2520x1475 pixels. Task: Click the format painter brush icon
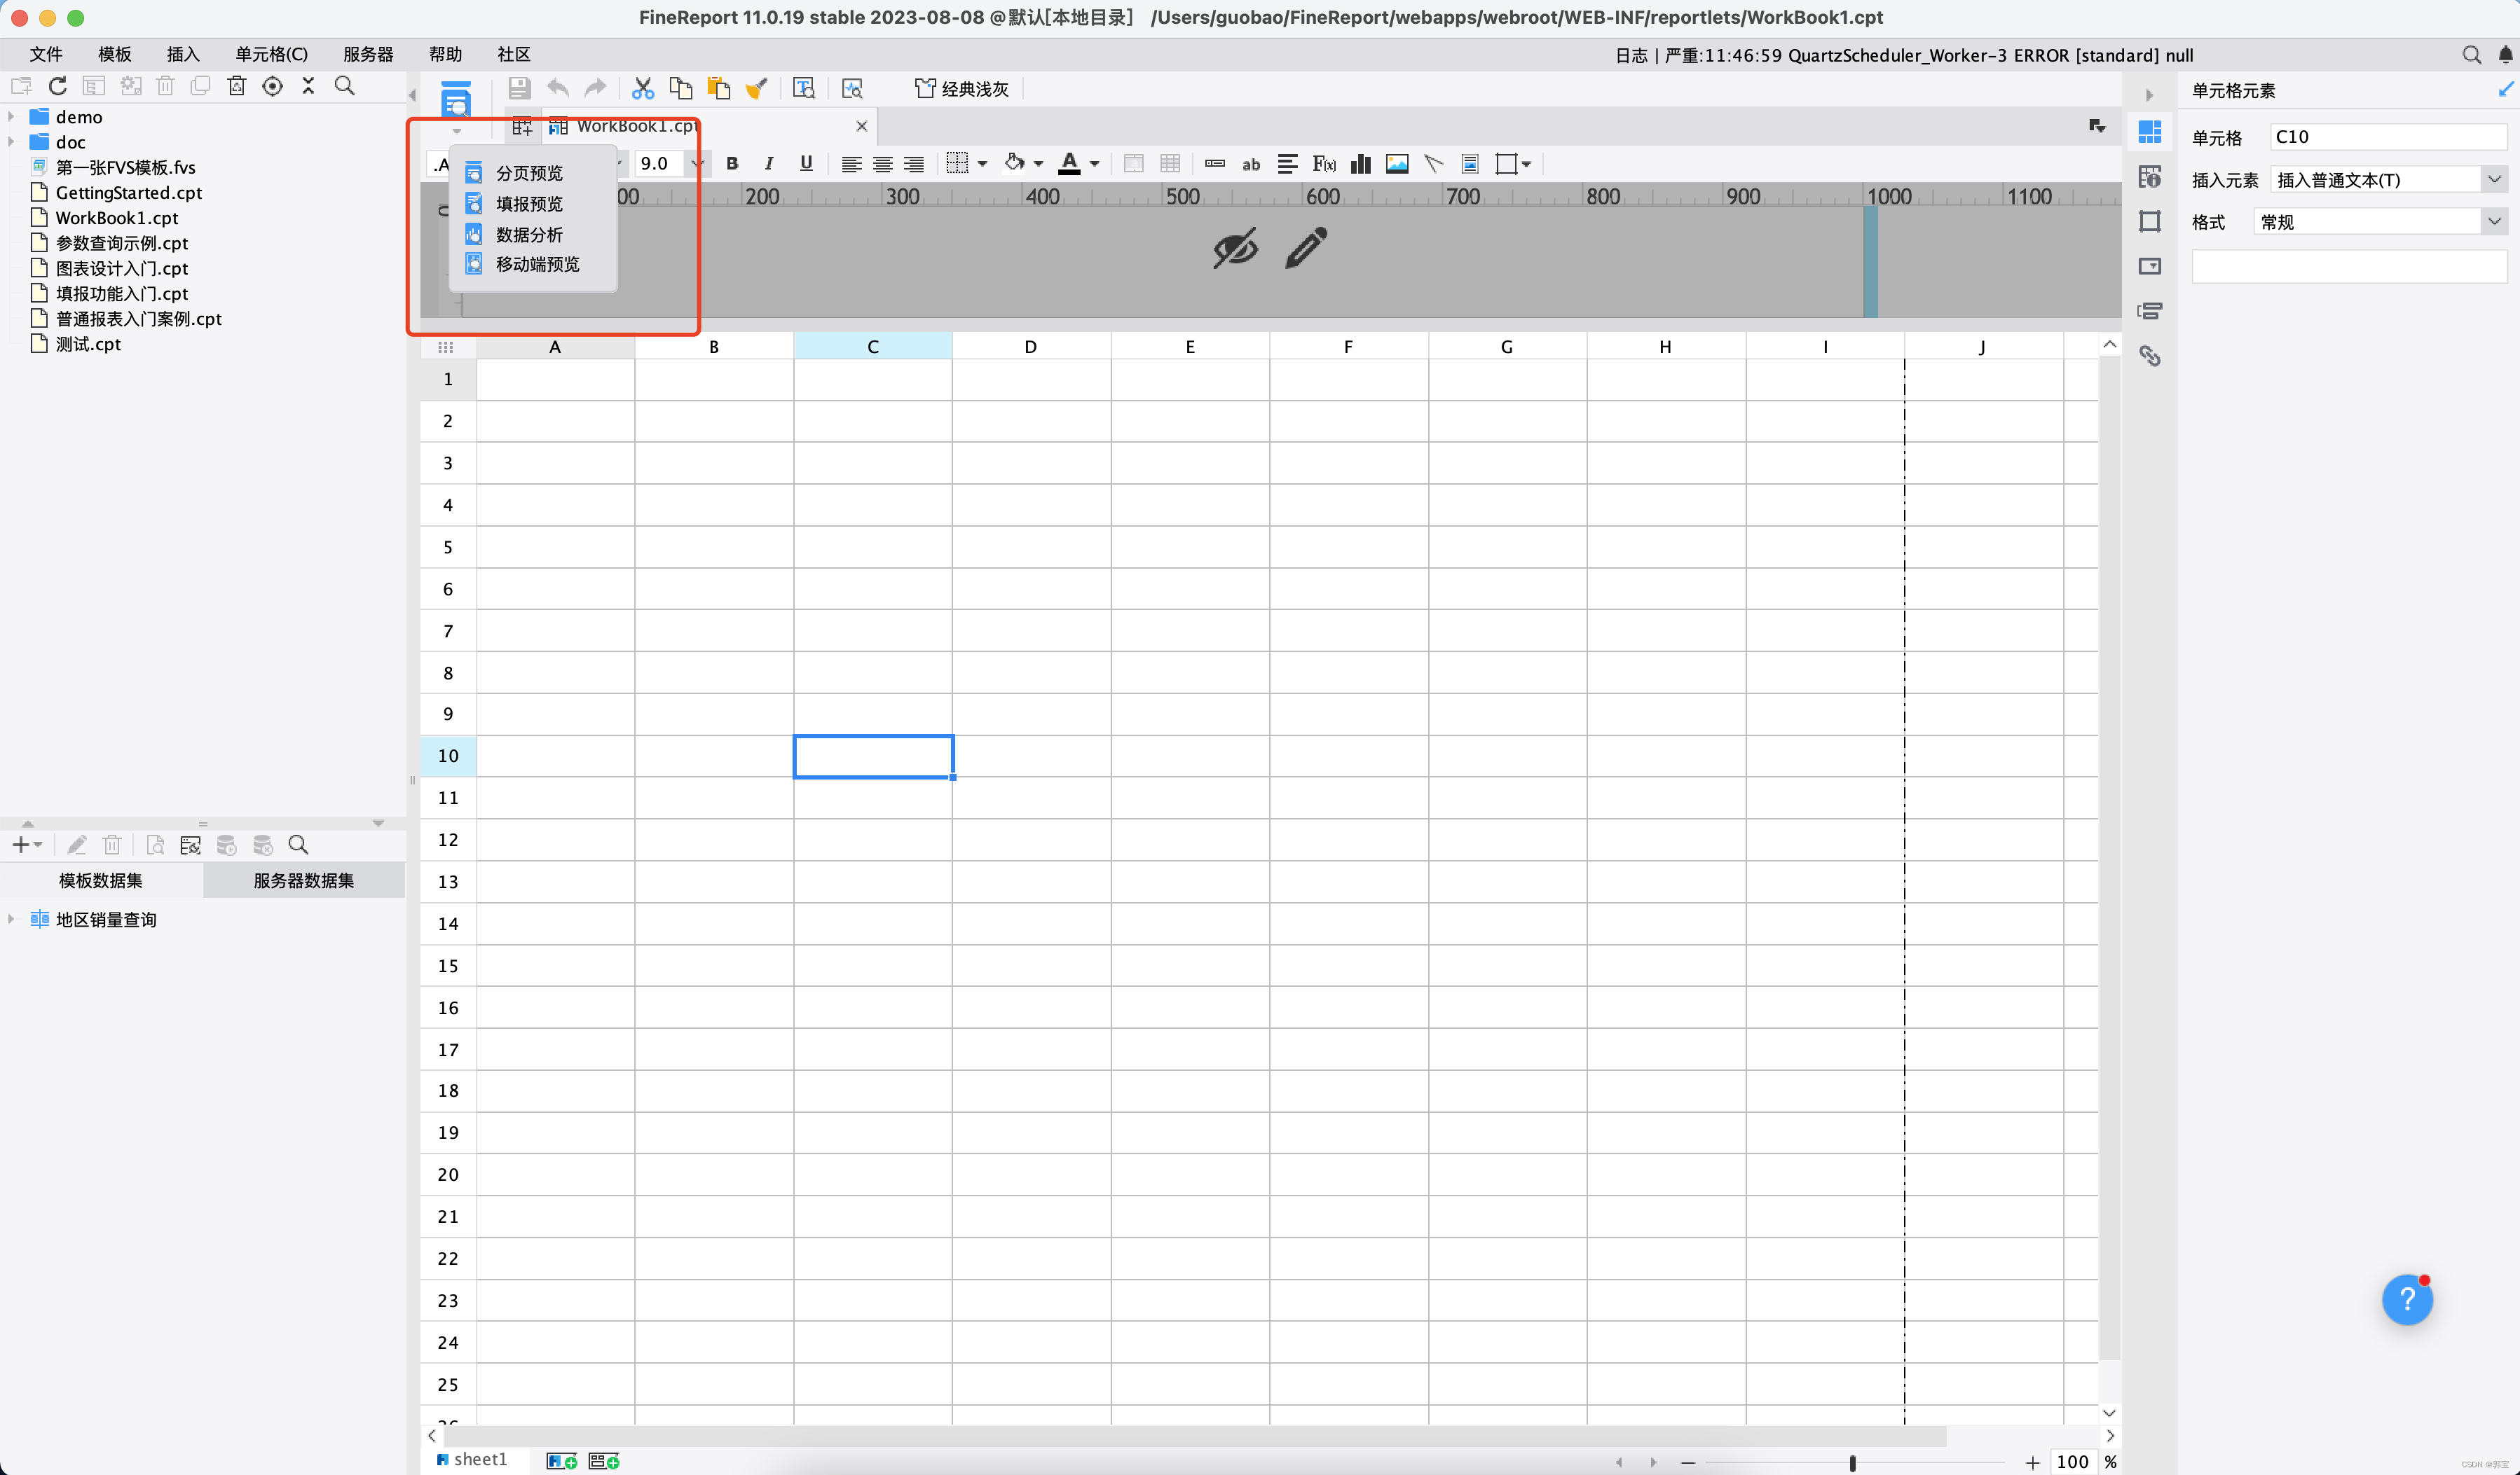757,89
